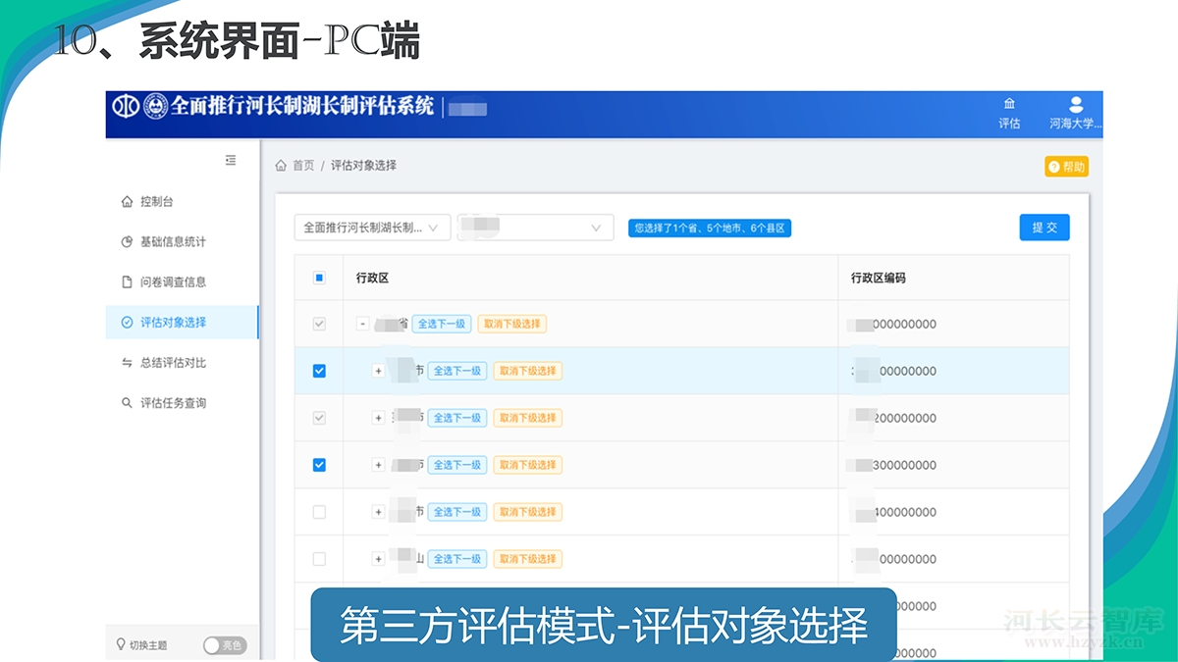
Task: Click the 问卷调查信息 document icon
Action: [x=127, y=282]
